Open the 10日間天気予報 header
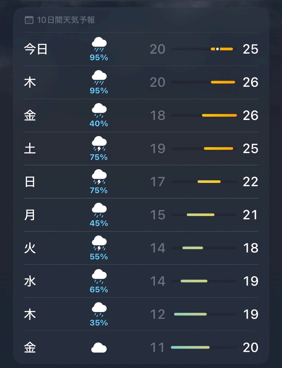282x368 pixels. pyautogui.click(x=66, y=20)
